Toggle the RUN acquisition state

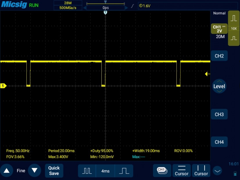(34, 5)
